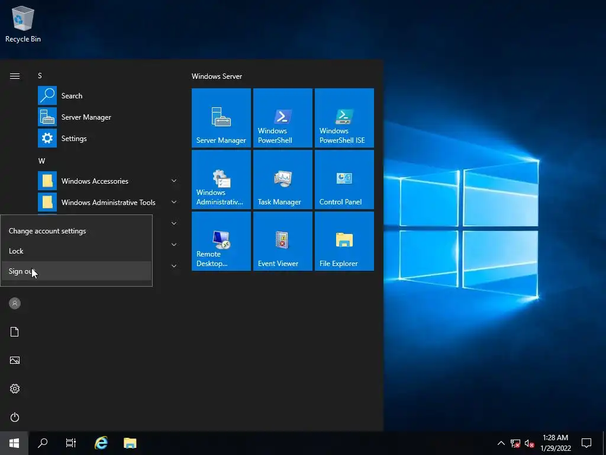Screen dimensions: 606x455
Task: Open Pictures from the Start sidebar
Action: (x=15, y=360)
